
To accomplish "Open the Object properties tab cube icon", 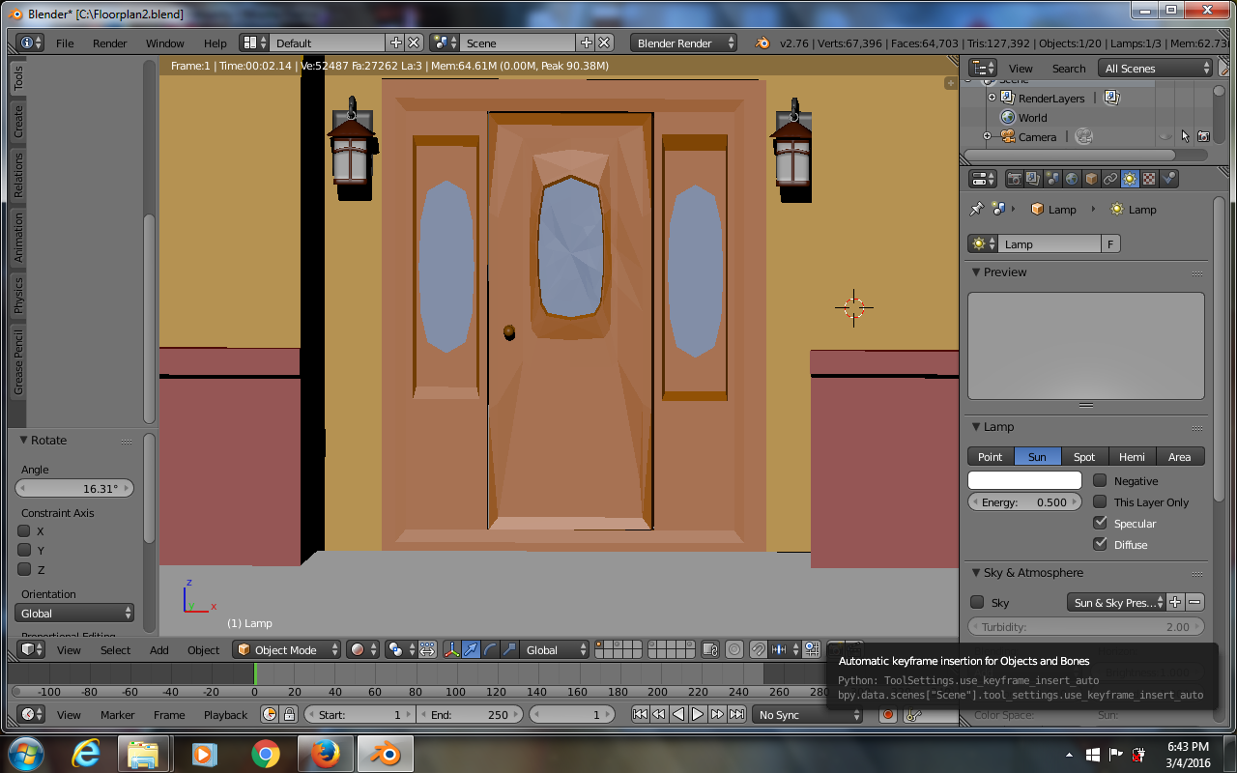I will (1091, 179).
